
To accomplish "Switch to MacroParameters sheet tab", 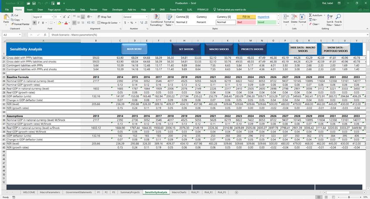I will (50, 192).
